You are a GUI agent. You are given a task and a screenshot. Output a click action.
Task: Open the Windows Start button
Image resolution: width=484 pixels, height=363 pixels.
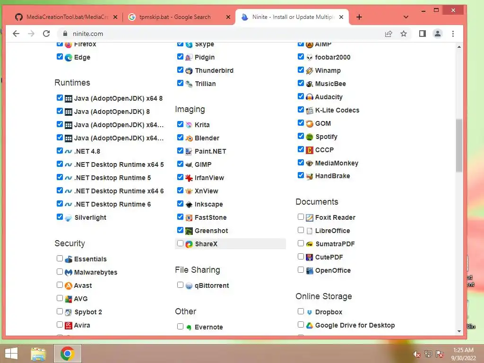[x=11, y=354]
